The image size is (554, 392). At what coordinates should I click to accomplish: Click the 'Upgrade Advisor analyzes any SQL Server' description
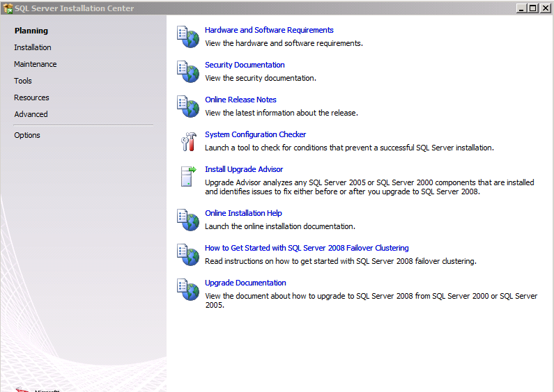369,187
